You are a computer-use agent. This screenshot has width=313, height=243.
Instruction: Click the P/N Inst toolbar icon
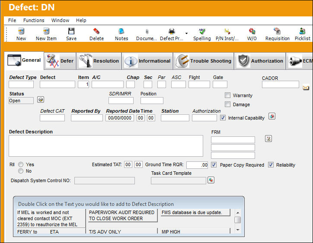(227, 32)
